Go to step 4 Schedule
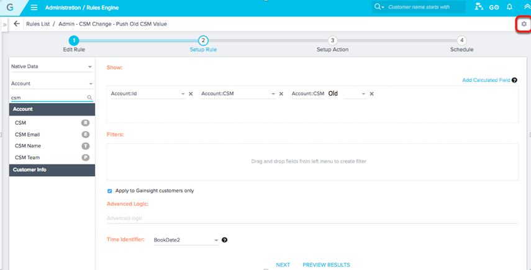 [462, 41]
